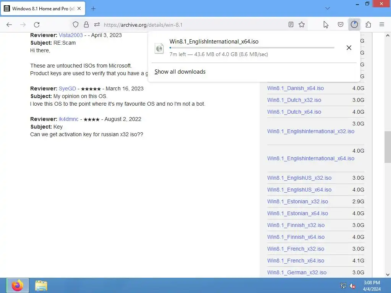Download Win8.1_Estonian_x32.iso
Screen dimensions: 391x293
coord(297,201)
